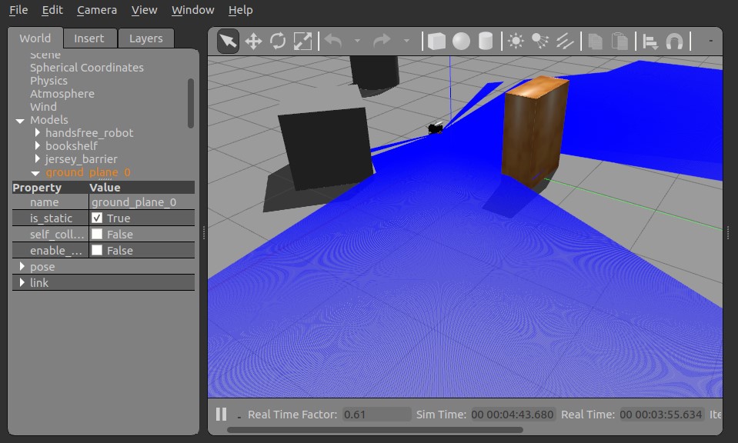Activate the rotate mode tool

(x=278, y=41)
